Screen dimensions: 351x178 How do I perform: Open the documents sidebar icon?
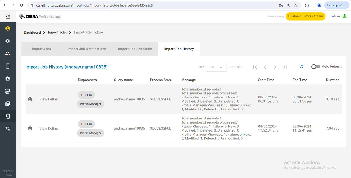click(x=7, y=104)
